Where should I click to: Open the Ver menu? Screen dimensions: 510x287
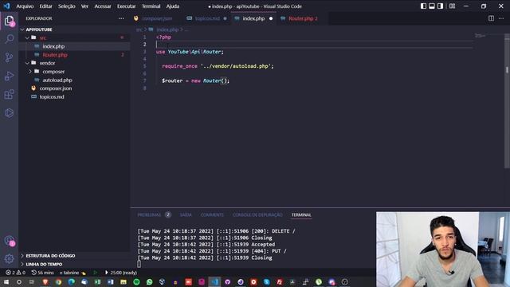pos(84,6)
